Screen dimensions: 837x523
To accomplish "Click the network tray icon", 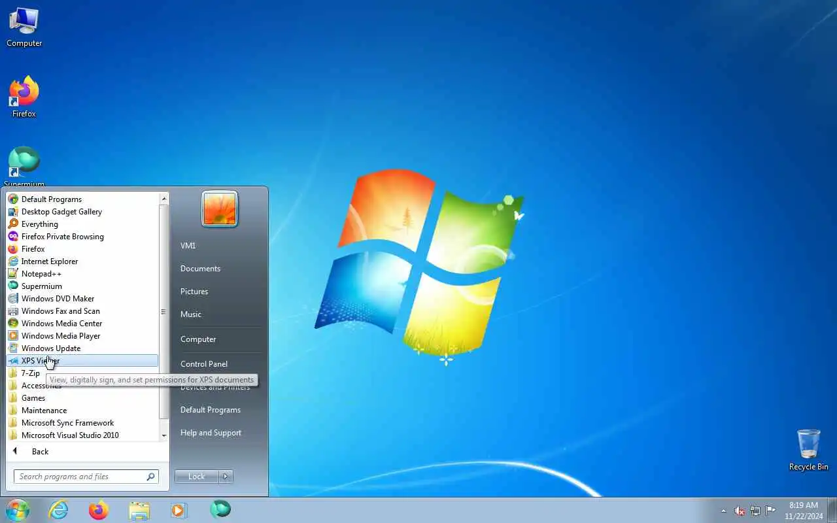I will point(755,511).
